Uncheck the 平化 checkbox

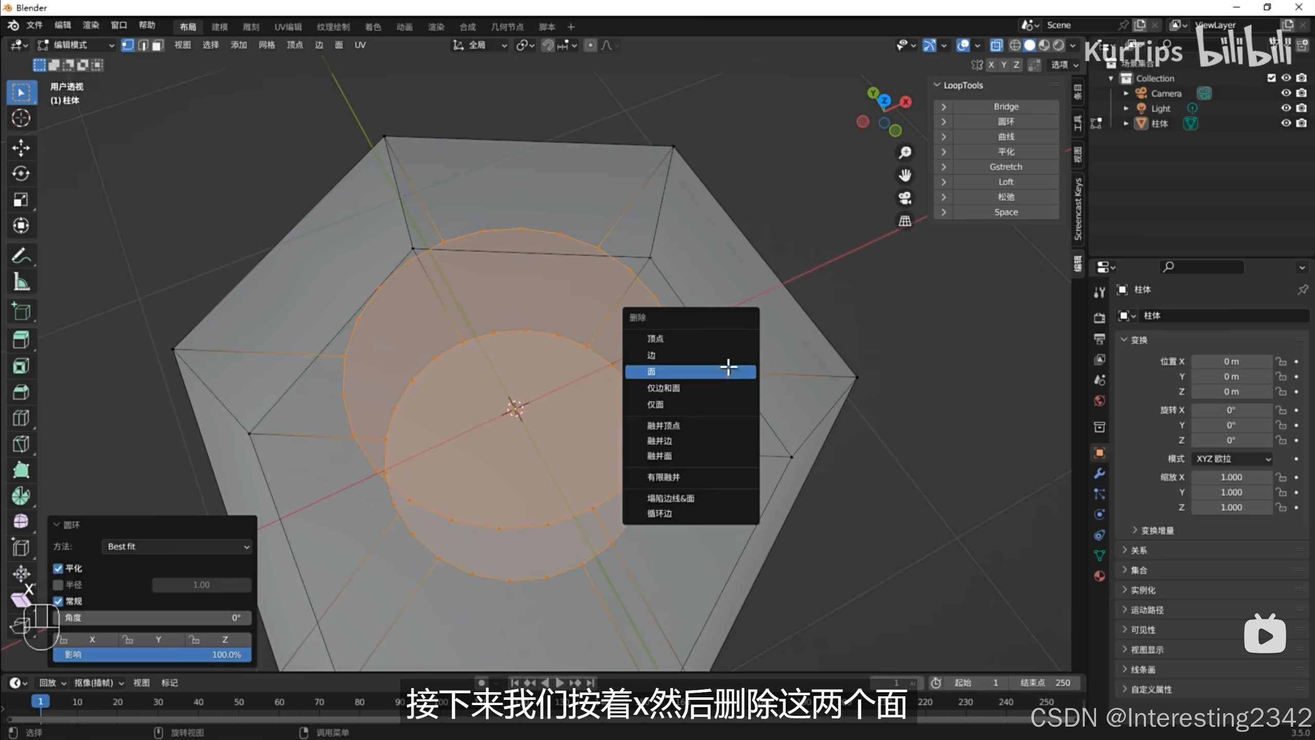point(58,568)
